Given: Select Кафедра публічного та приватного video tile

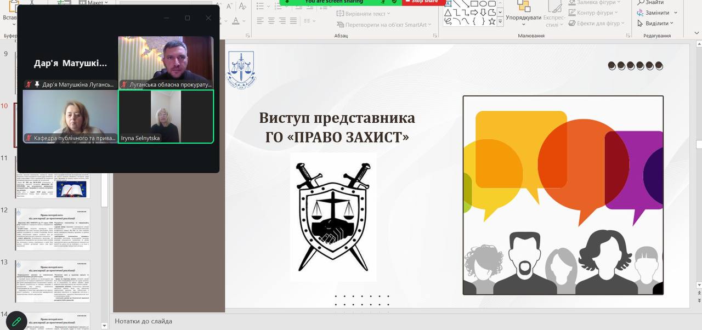Looking at the screenshot, I should tap(70, 116).
